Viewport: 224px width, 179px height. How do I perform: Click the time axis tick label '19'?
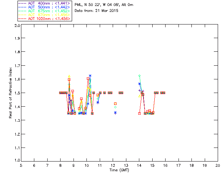(205, 165)
